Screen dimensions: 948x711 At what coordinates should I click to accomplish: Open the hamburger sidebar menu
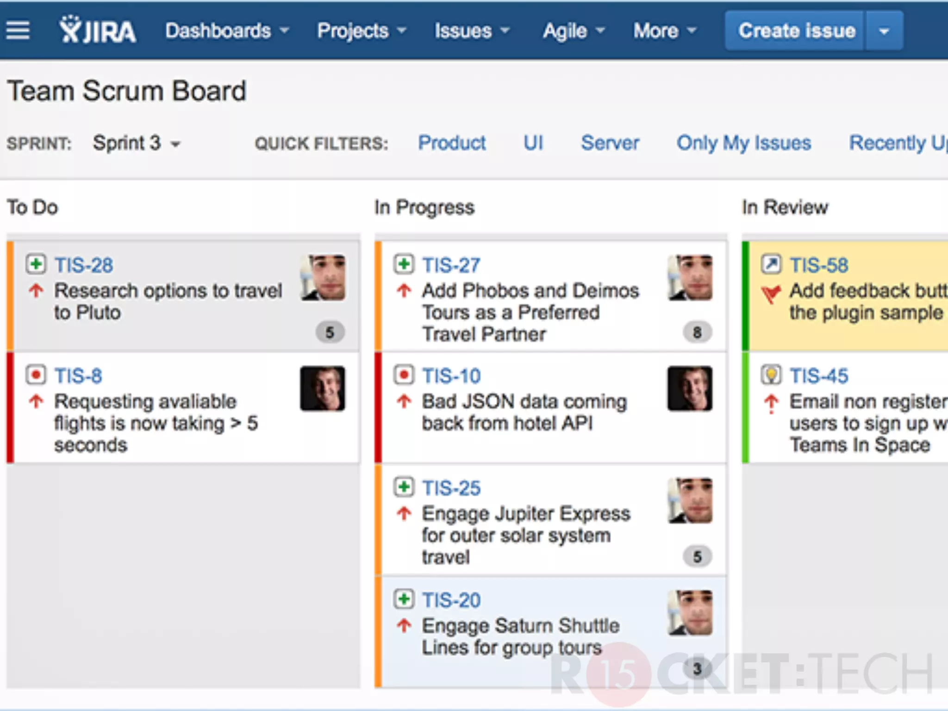[18, 31]
